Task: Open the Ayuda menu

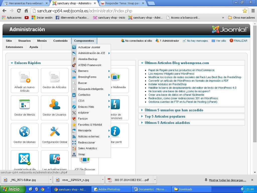Action: (34, 47)
